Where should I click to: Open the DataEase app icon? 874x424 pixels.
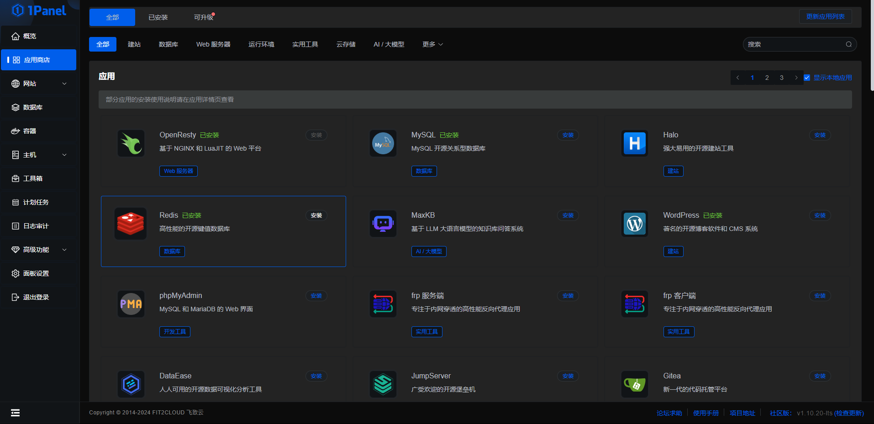pos(131,384)
